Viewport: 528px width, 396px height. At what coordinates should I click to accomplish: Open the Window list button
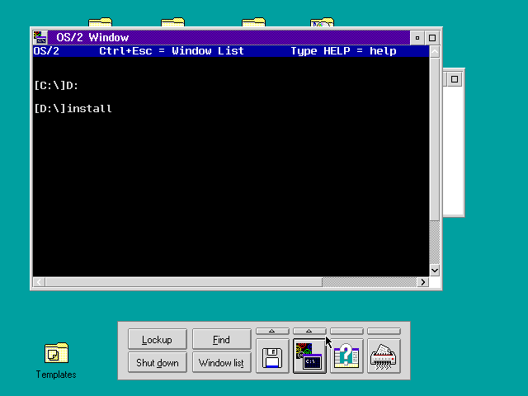pos(222,362)
